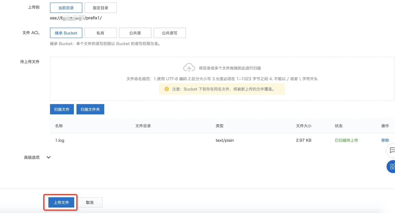Viewport: 395px width, 213px height.
Task: Click 上传文件 button
Action: pos(61,202)
